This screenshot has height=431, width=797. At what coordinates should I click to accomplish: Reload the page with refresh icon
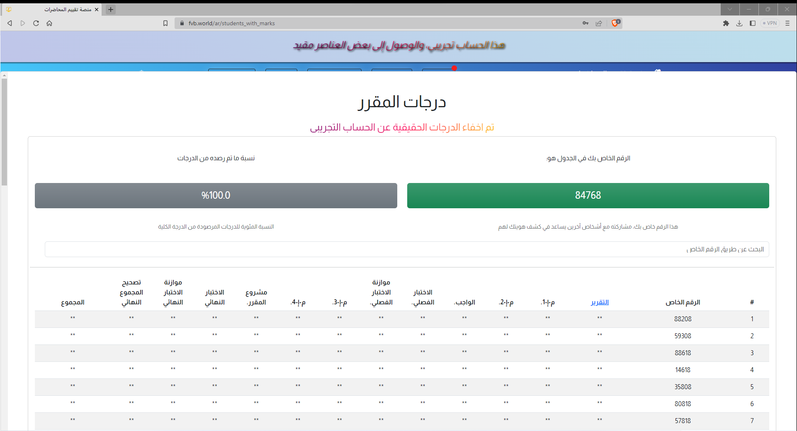point(36,23)
